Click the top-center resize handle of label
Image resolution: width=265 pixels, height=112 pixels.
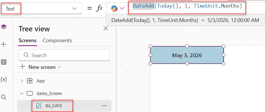(187, 46)
